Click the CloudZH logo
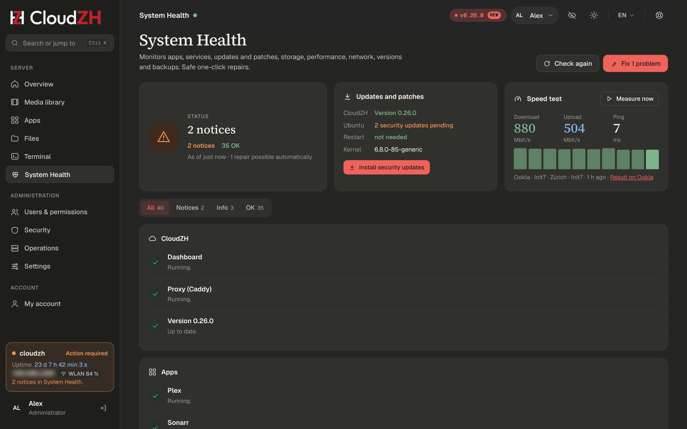687x429 pixels. pyautogui.click(x=56, y=17)
